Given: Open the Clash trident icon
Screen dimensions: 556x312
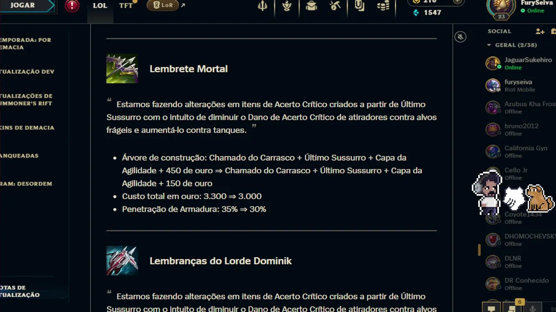Looking at the screenshot, I should coord(262,6).
